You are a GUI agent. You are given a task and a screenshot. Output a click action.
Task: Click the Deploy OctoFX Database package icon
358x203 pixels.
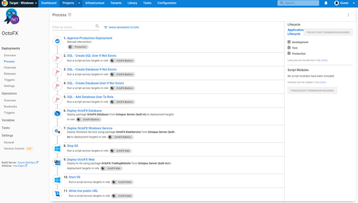58,113
